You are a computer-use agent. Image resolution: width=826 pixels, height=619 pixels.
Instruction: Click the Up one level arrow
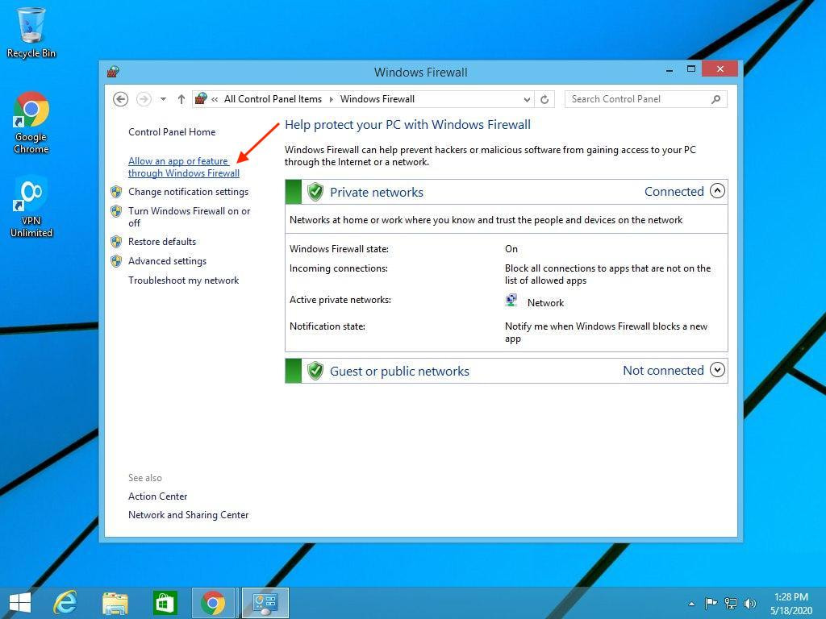pyautogui.click(x=181, y=99)
